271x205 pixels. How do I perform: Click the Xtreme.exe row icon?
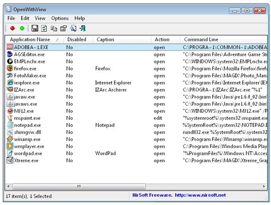pos(10,160)
